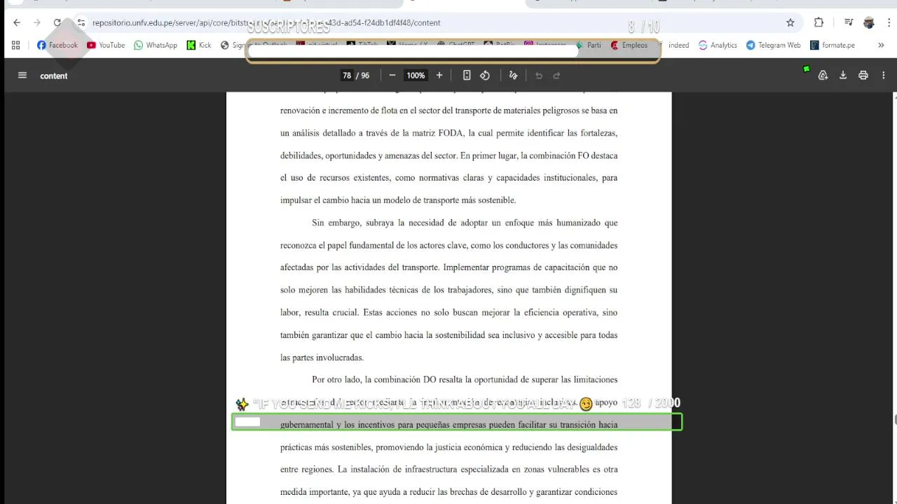Activate the draw annotation tool

(x=513, y=76)
